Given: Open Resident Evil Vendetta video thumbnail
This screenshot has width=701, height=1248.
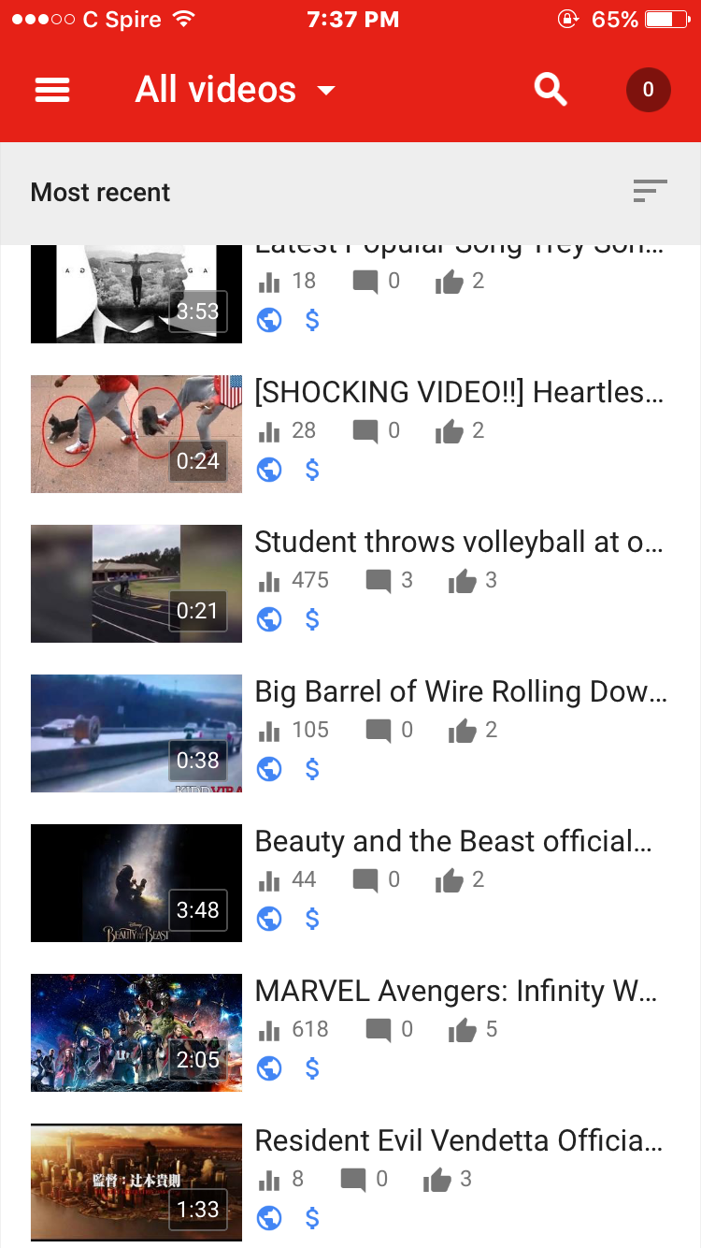Looking at the screenshot, I should (x=136, y=1183).
